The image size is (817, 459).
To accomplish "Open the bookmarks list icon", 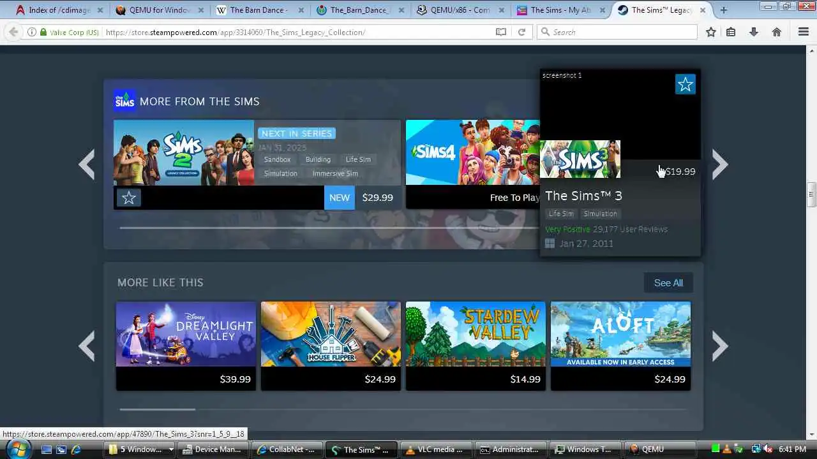I will pyautogui.click(x=731, y=32).
